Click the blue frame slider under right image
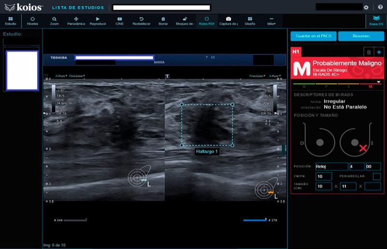Image resolution: width=387 pixels, height=249 pixels. click(x=254, y=220)
